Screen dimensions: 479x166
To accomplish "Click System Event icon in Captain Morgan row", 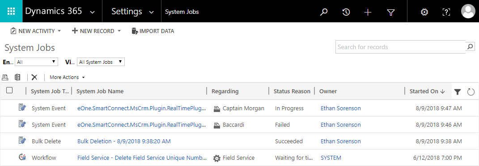I will pos(22,107).
